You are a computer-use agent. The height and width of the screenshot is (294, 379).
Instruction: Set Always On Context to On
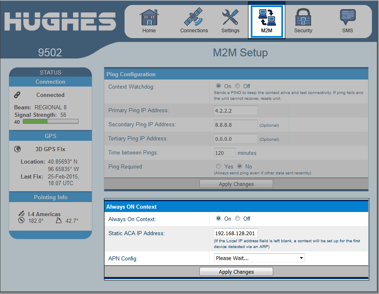[218, 219]
